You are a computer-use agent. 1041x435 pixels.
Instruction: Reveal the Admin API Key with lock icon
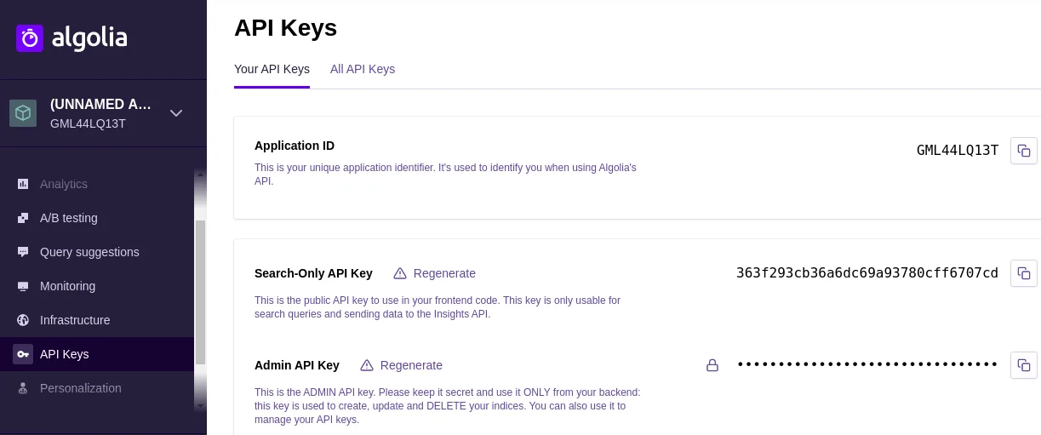[x=712, y=365]
